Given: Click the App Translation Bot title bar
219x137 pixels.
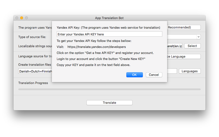Looking at the screenshot, I should point(109,18).
